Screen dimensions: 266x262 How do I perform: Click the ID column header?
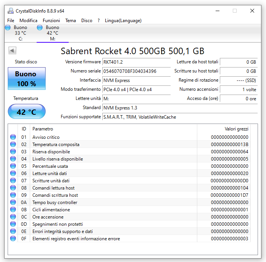(x=24, y=129)
